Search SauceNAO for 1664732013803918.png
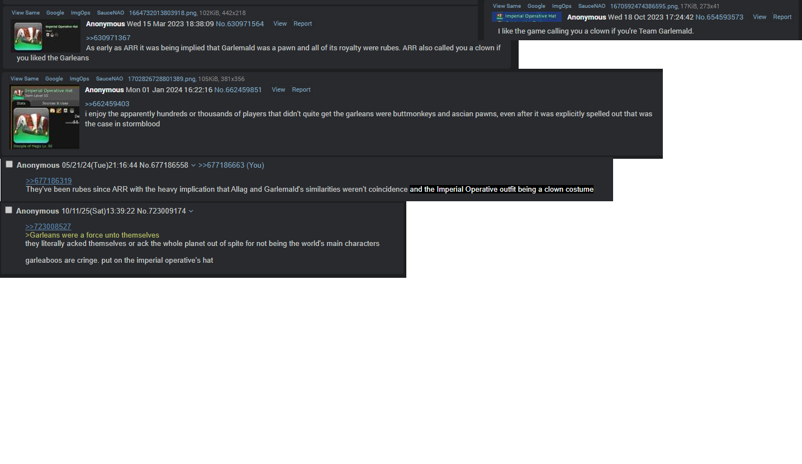Viewport: 802px width, 464px height. [111, 13]
